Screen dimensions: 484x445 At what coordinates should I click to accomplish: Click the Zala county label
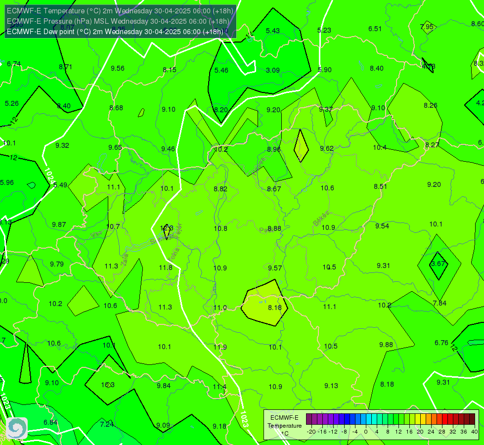(125, 260)
